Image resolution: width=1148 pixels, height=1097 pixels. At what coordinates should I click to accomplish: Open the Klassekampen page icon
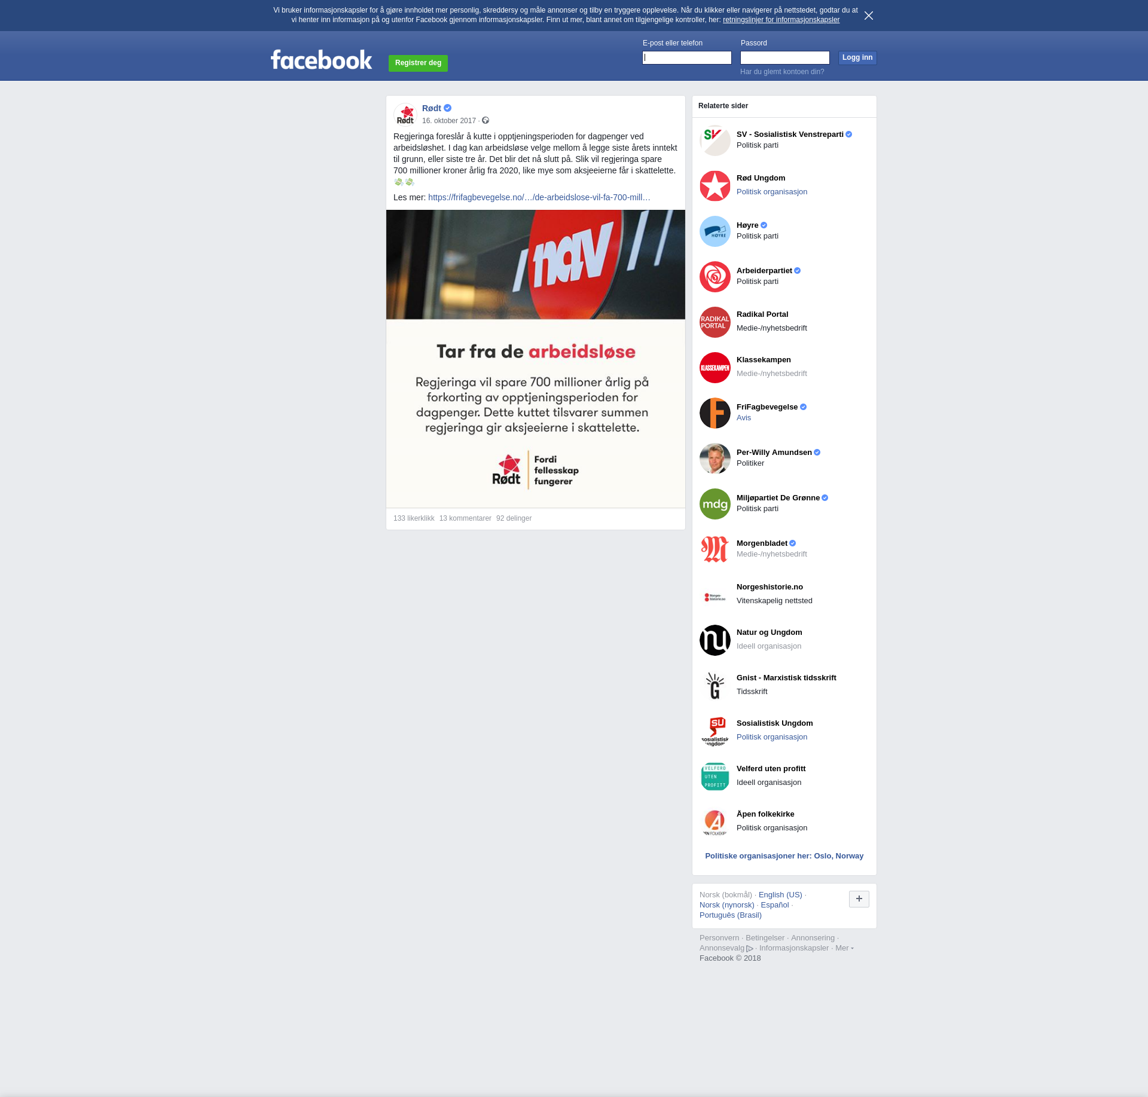click(x=715, y=368)
